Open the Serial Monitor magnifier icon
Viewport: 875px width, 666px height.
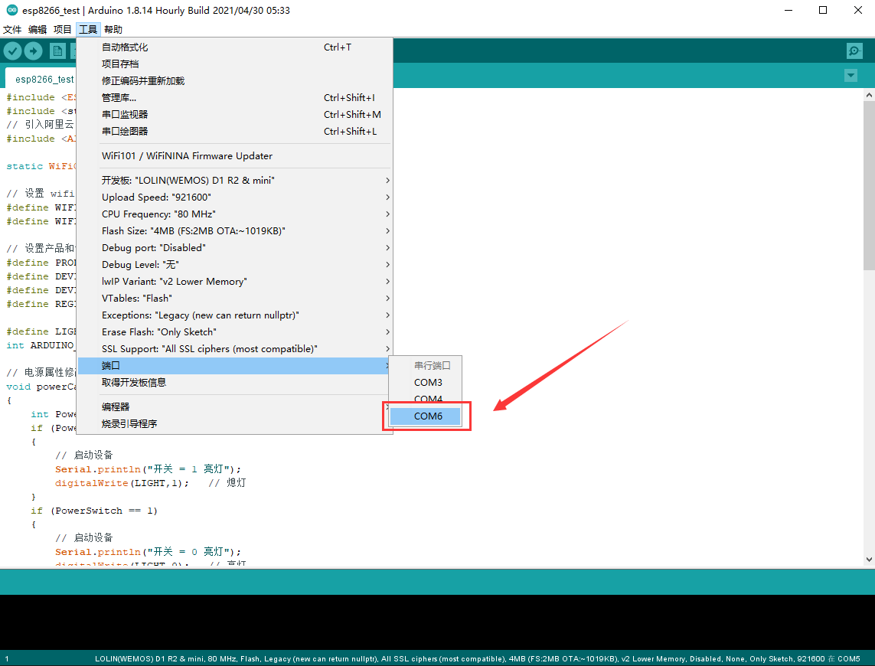854,51
